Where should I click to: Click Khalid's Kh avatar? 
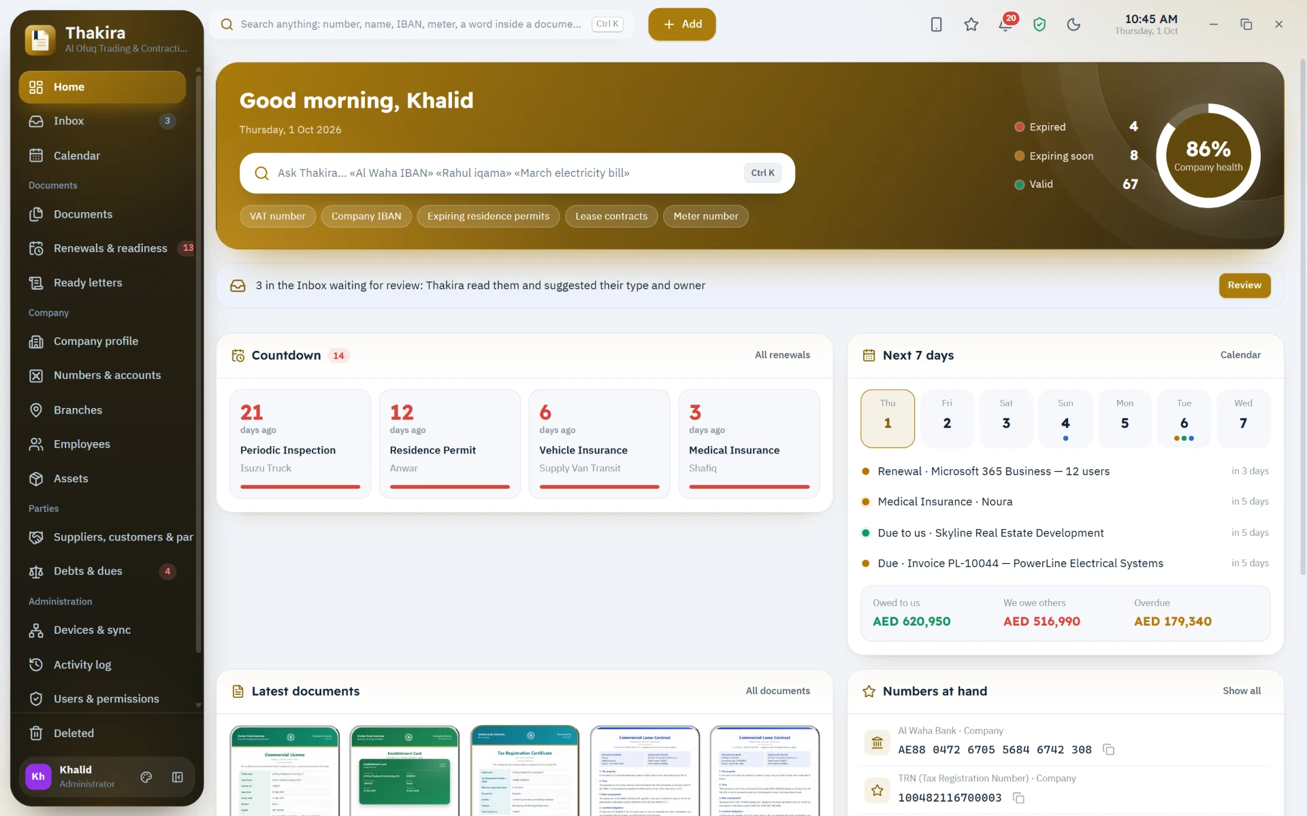coord(39,777)
